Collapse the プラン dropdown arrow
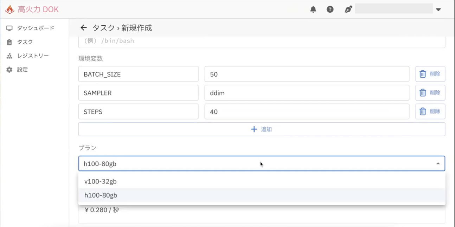This screenshot has width=455, height=227. point(438,164)
